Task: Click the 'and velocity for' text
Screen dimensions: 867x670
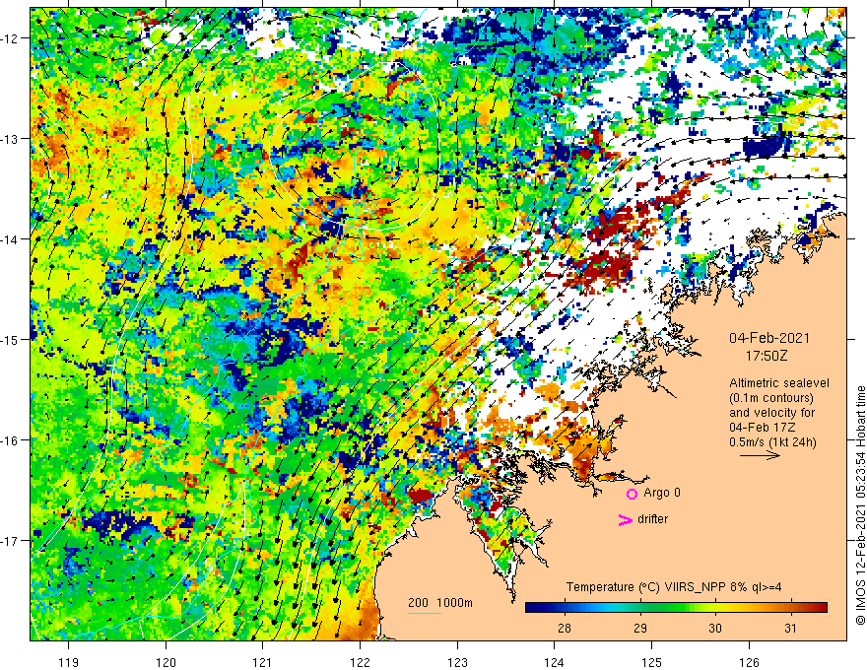Action: 771,413
